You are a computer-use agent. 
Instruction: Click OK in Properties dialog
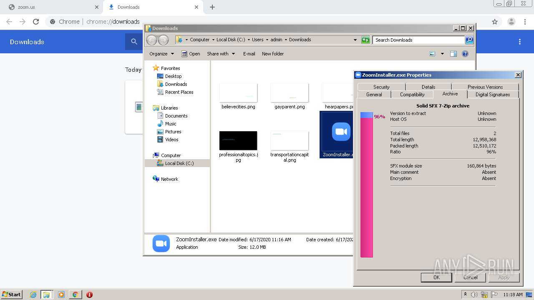(436, 277)
